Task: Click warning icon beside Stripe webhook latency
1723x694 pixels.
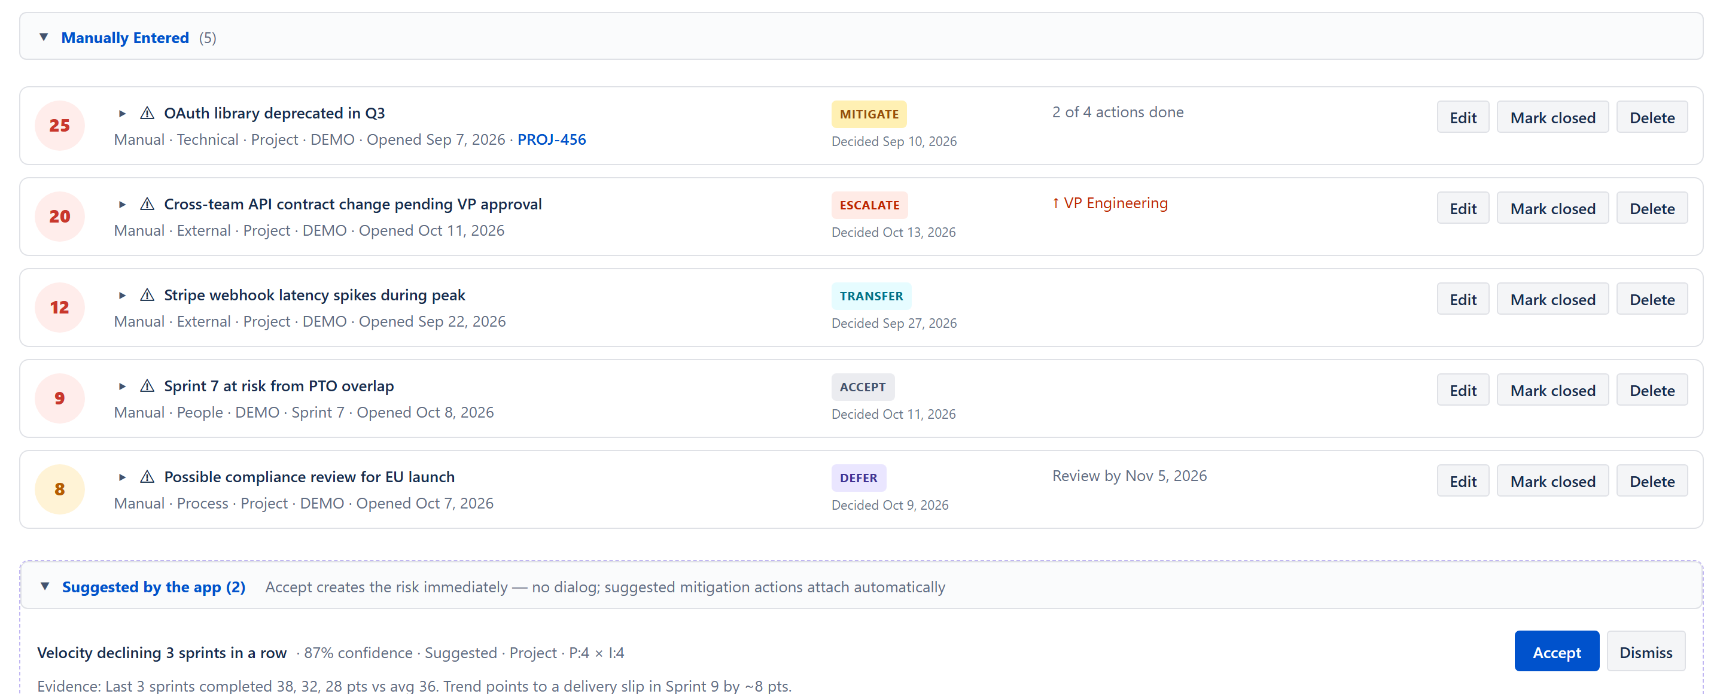Action: tap(147, 295)
